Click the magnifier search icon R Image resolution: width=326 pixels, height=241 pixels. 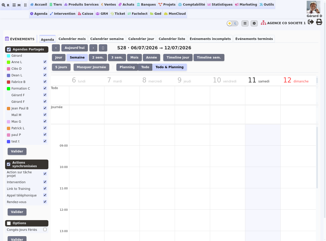[x=5, y=5]
